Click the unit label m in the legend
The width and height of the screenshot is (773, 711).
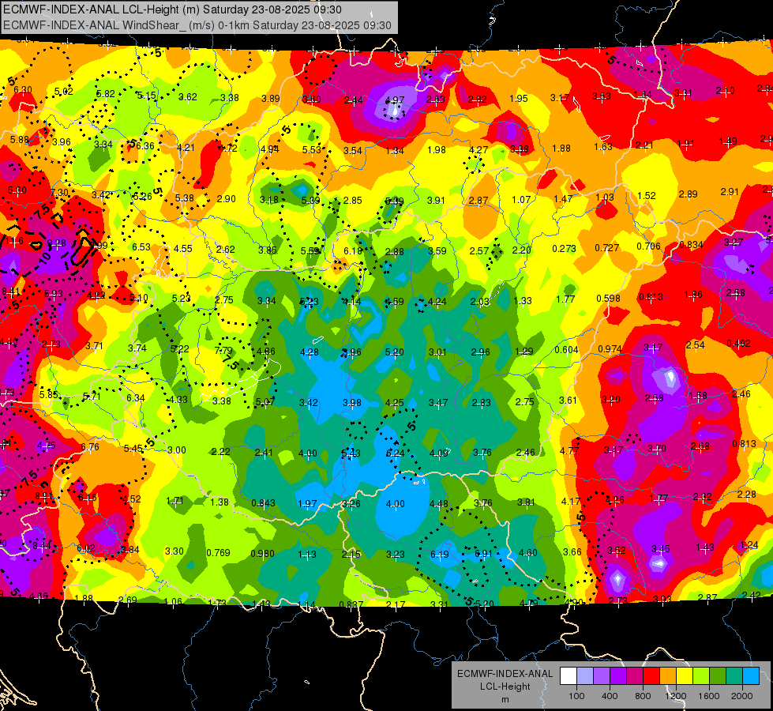click(x=505, y=699)
